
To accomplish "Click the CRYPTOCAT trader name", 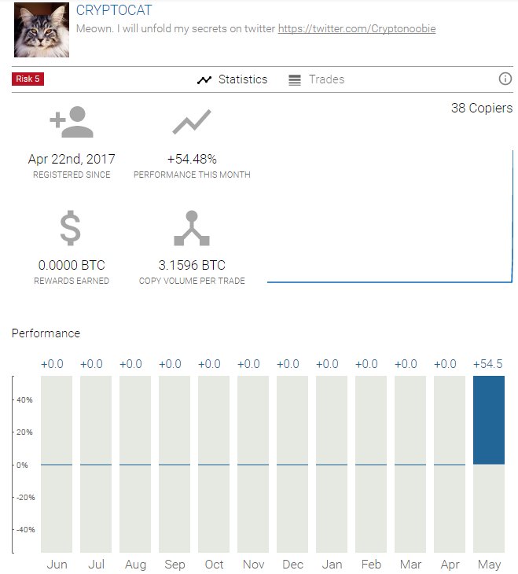I will click(114, 10).
